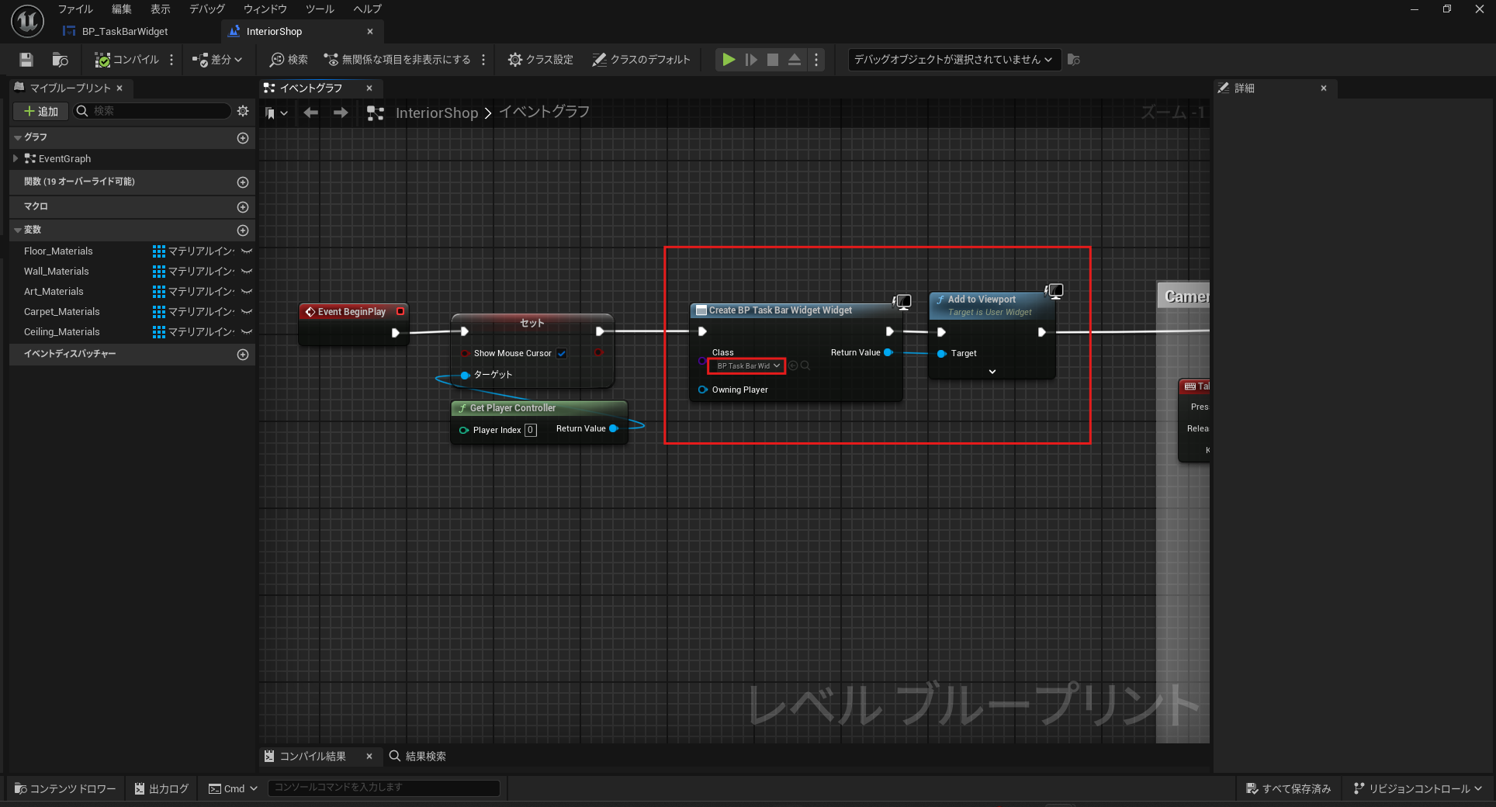
Task: Click the console command input field
Action: (x=383, y=788)
